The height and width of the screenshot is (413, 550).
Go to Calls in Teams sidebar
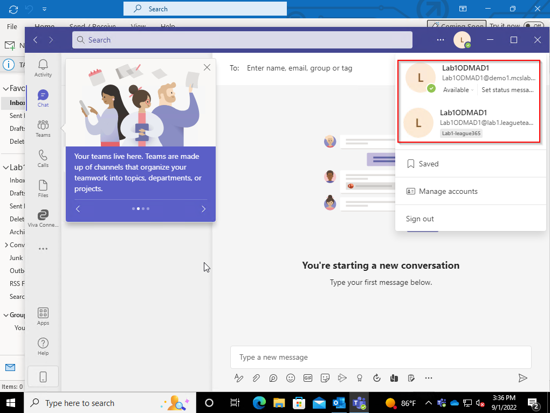43,158
